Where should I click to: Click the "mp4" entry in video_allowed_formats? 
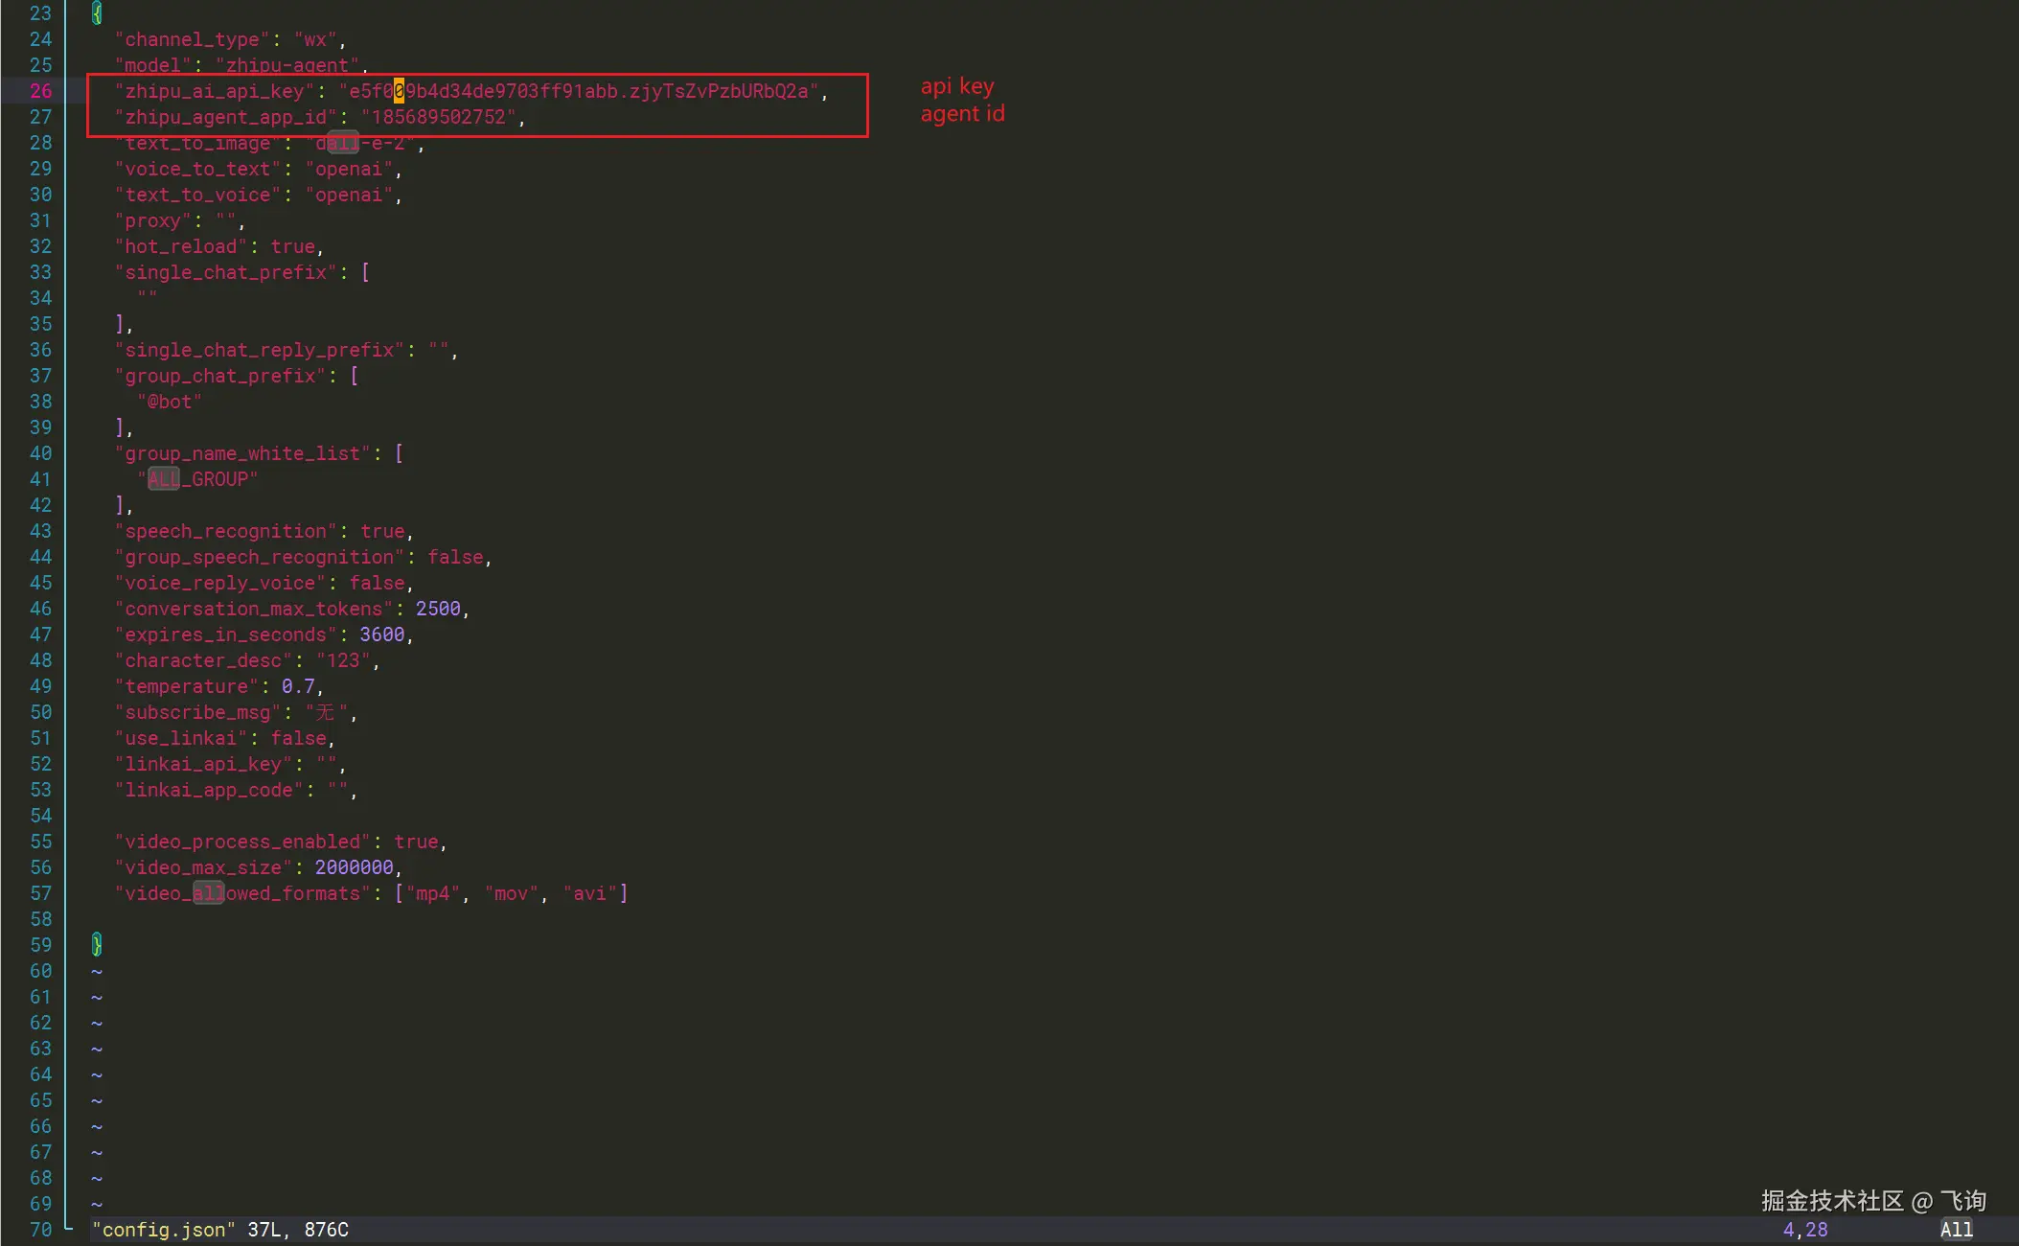coord(432,893)
